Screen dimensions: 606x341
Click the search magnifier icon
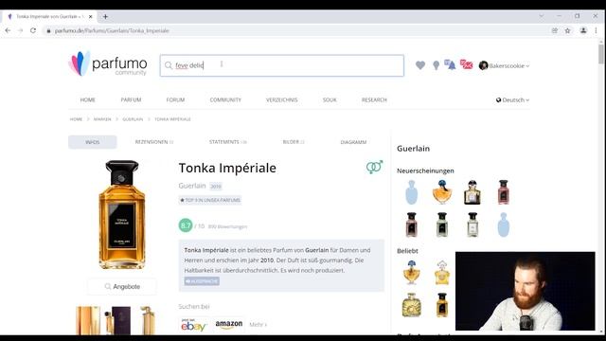point(169,65)
